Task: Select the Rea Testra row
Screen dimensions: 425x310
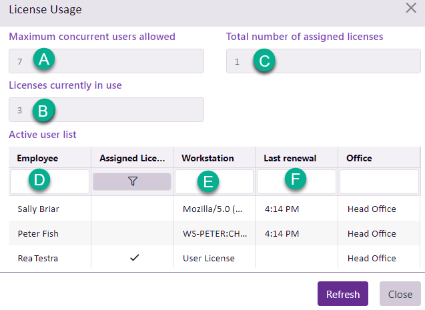Action: 37,258
